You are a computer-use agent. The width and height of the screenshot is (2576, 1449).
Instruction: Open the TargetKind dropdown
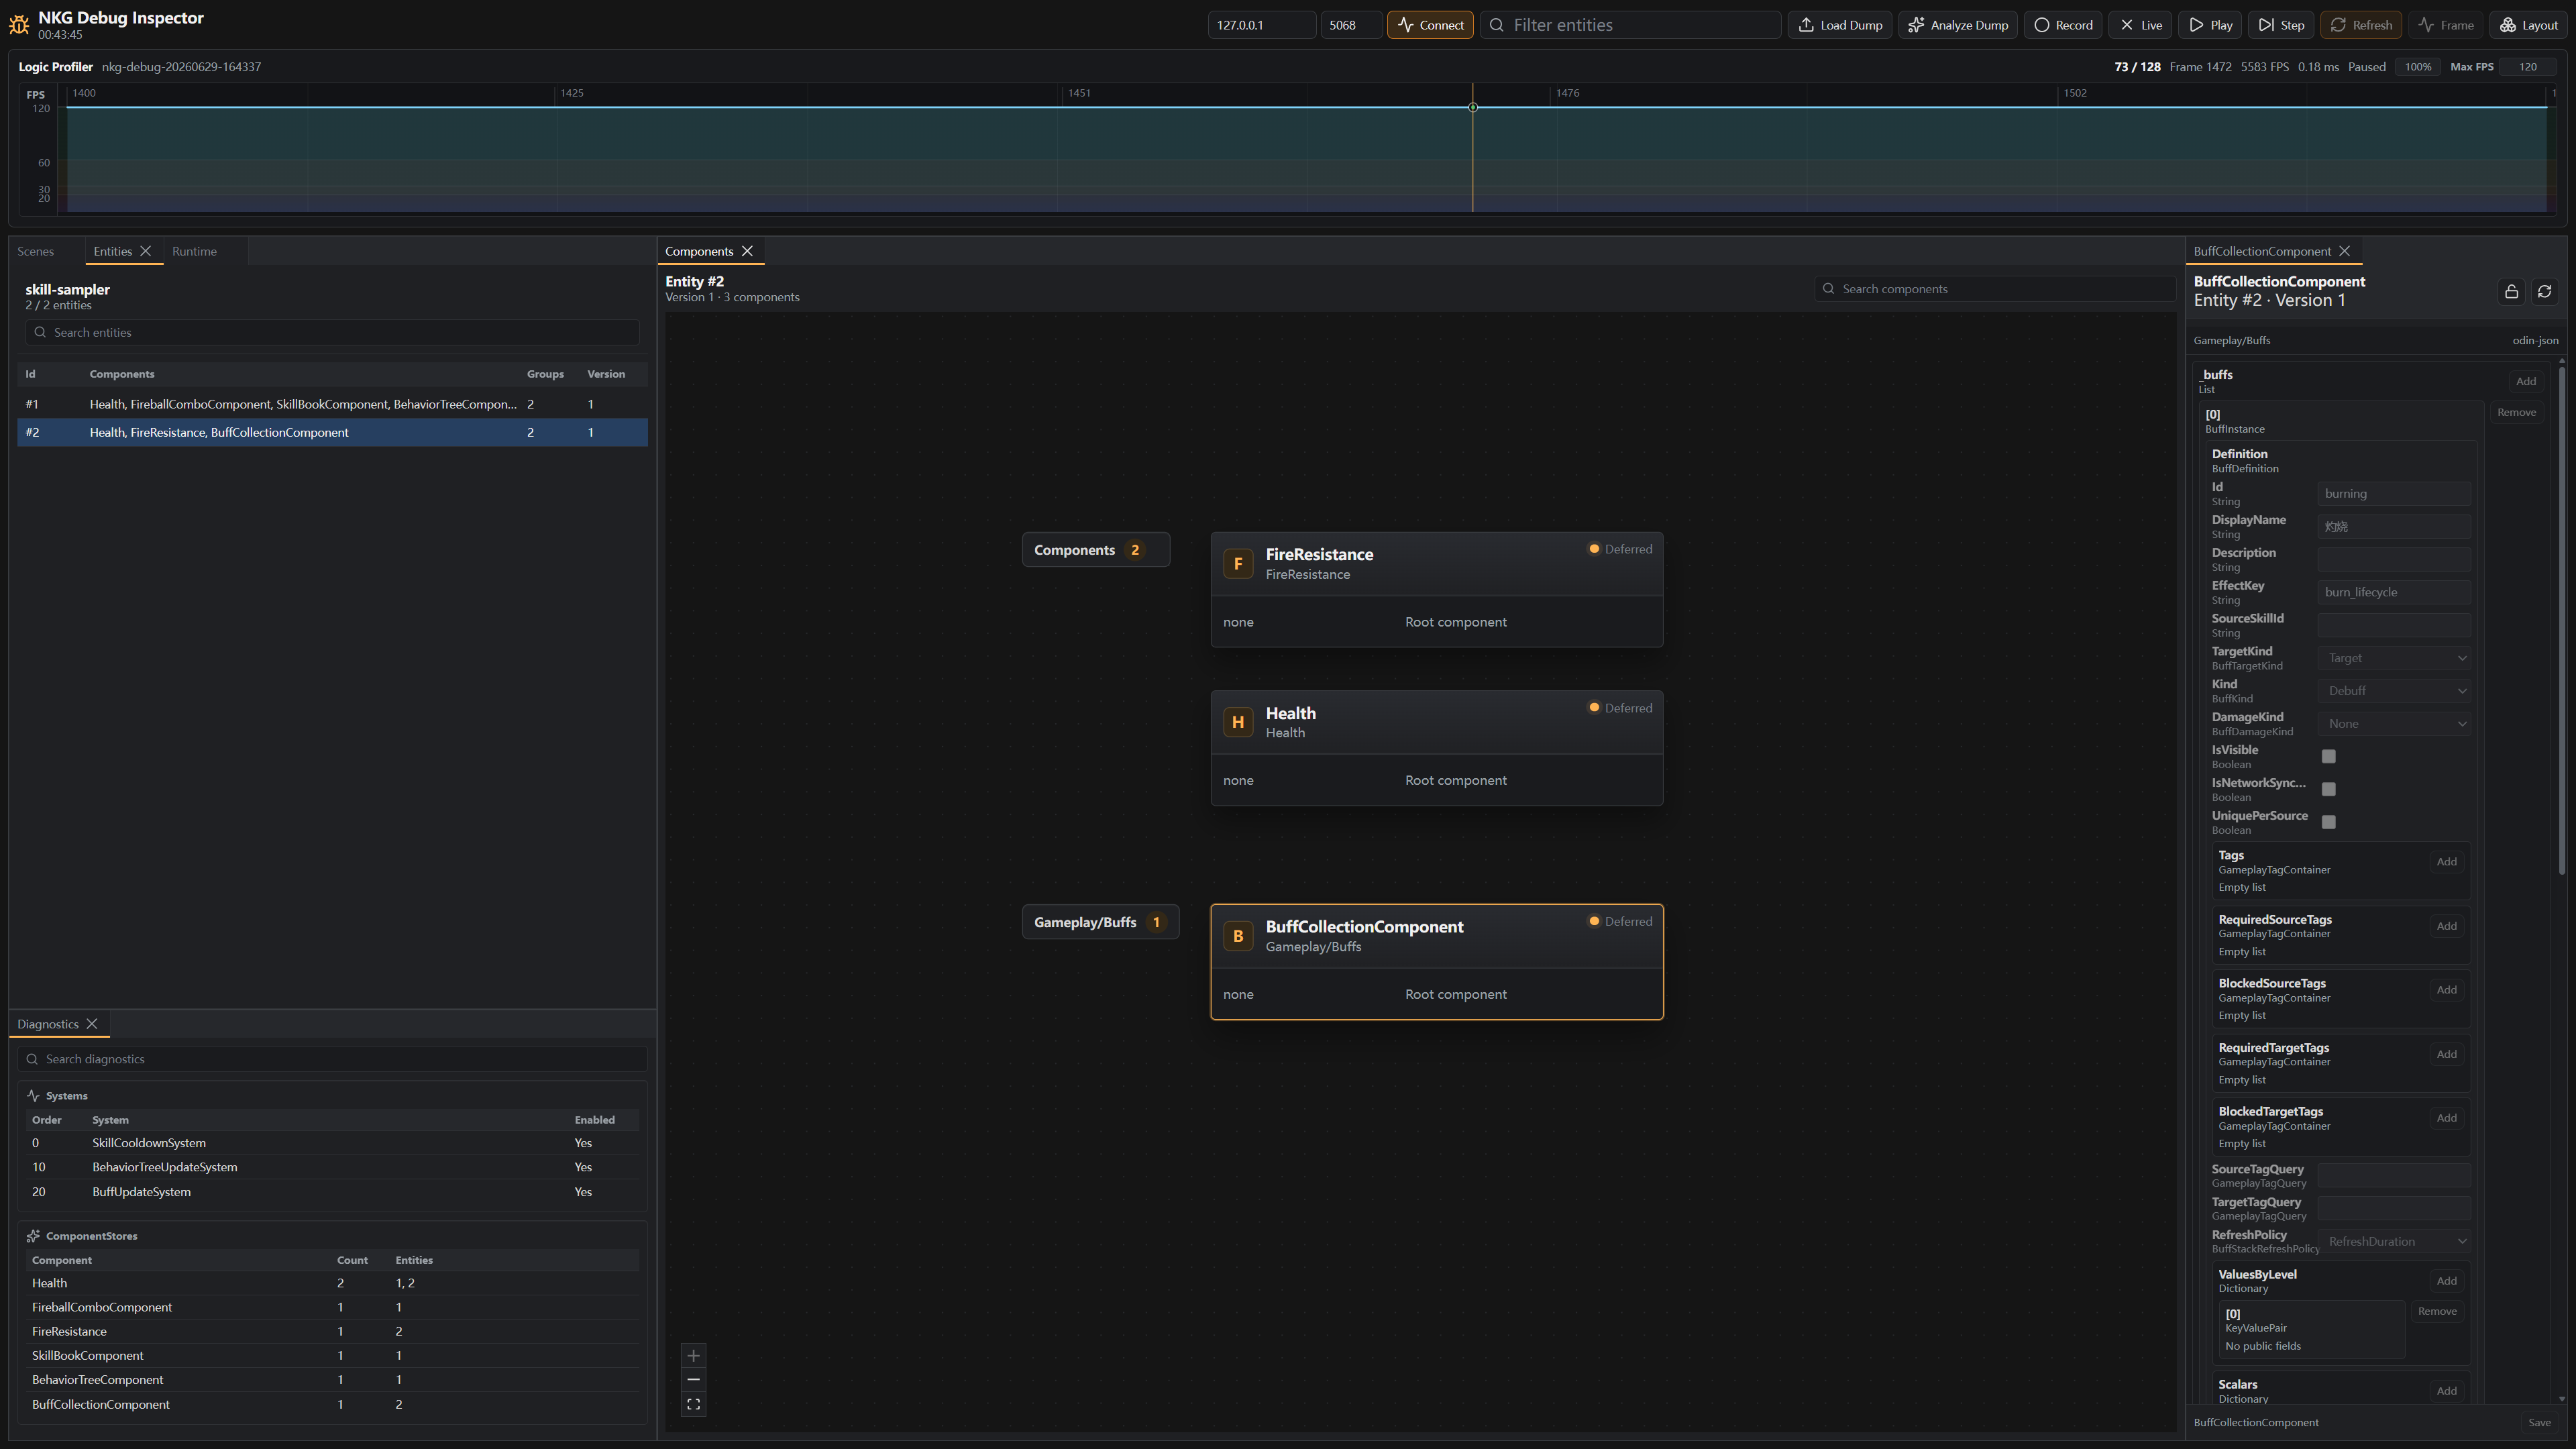pos(2394,658)
